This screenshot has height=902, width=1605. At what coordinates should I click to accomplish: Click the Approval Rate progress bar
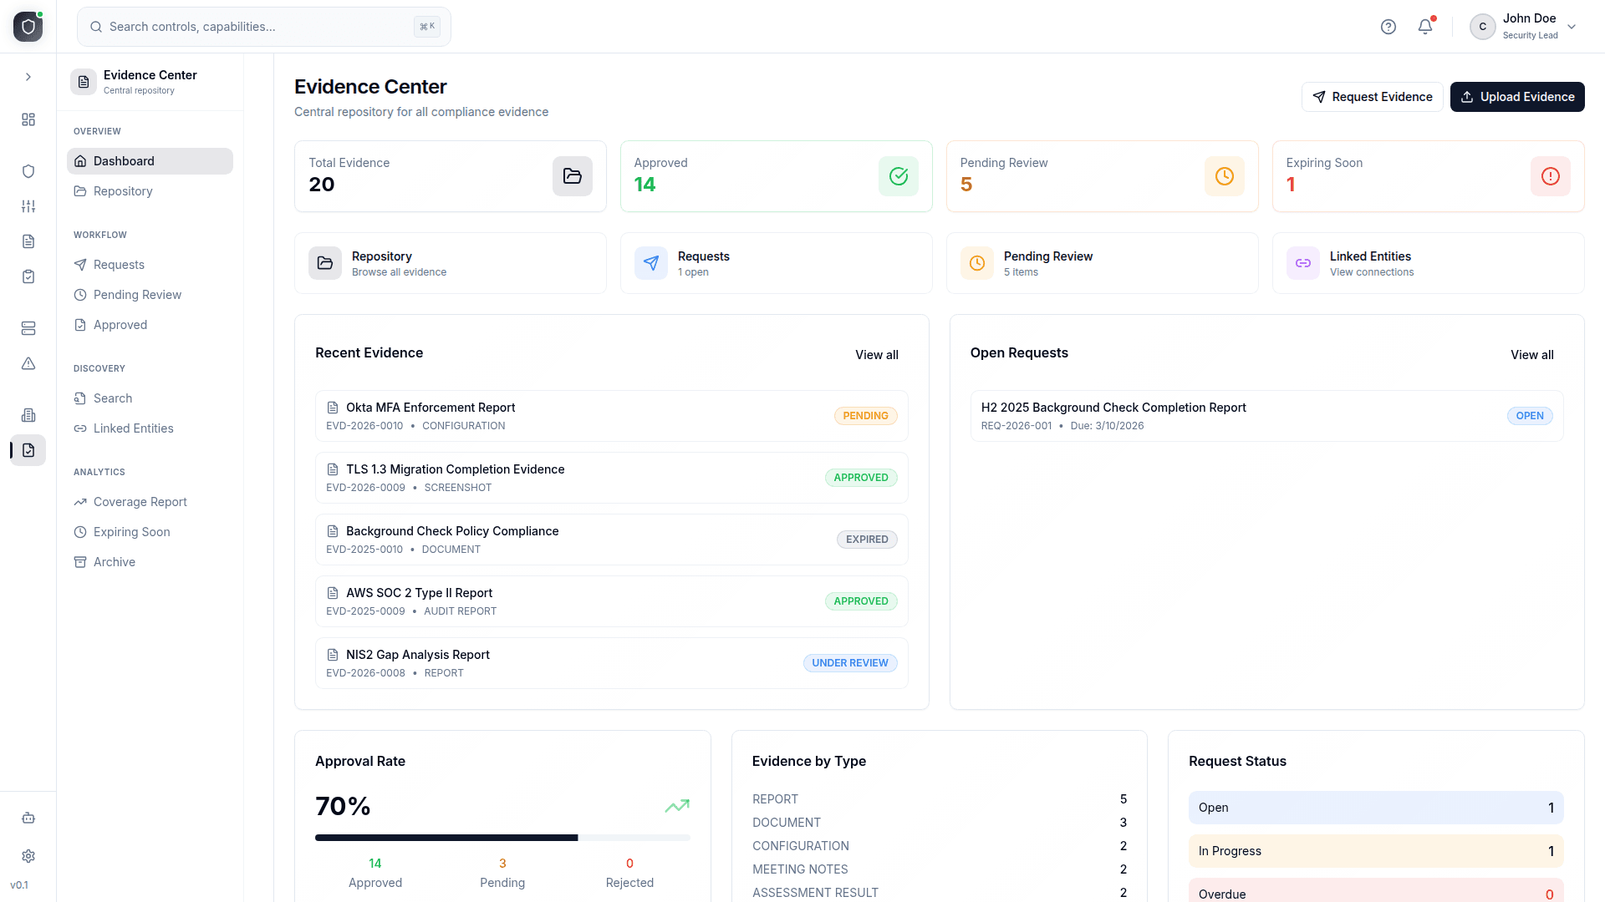tap(502, 838)
